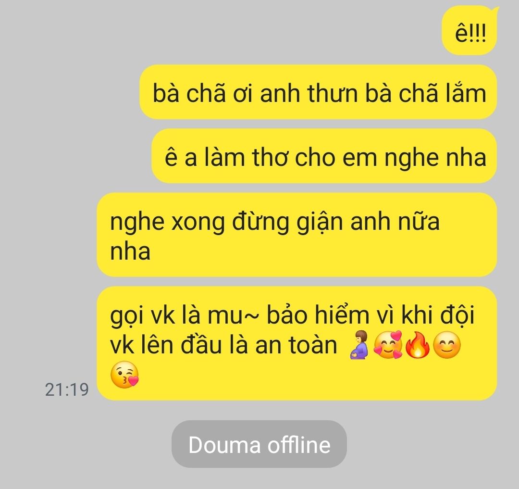The width and height of the screenshot is (519, 489).
Task: Click the kissing face with heart emoji
Action: click(x=124, y=375)
